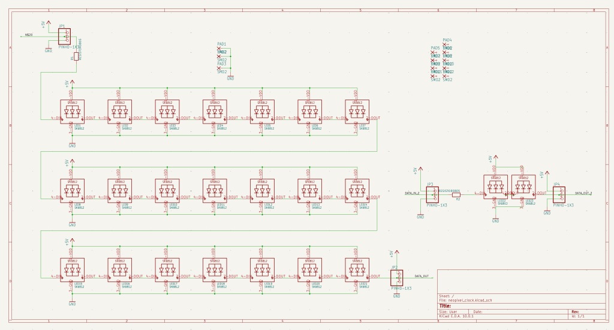Select the LED23 SK6812 symbol
Screen dimensions: 614x330
pyautogui.click(x=523, y=187)
